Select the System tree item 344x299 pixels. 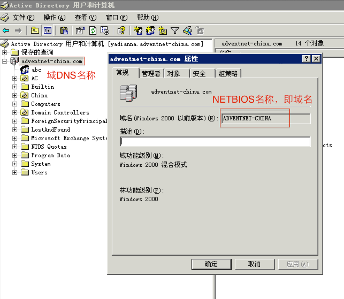click(x=41, y=164)
